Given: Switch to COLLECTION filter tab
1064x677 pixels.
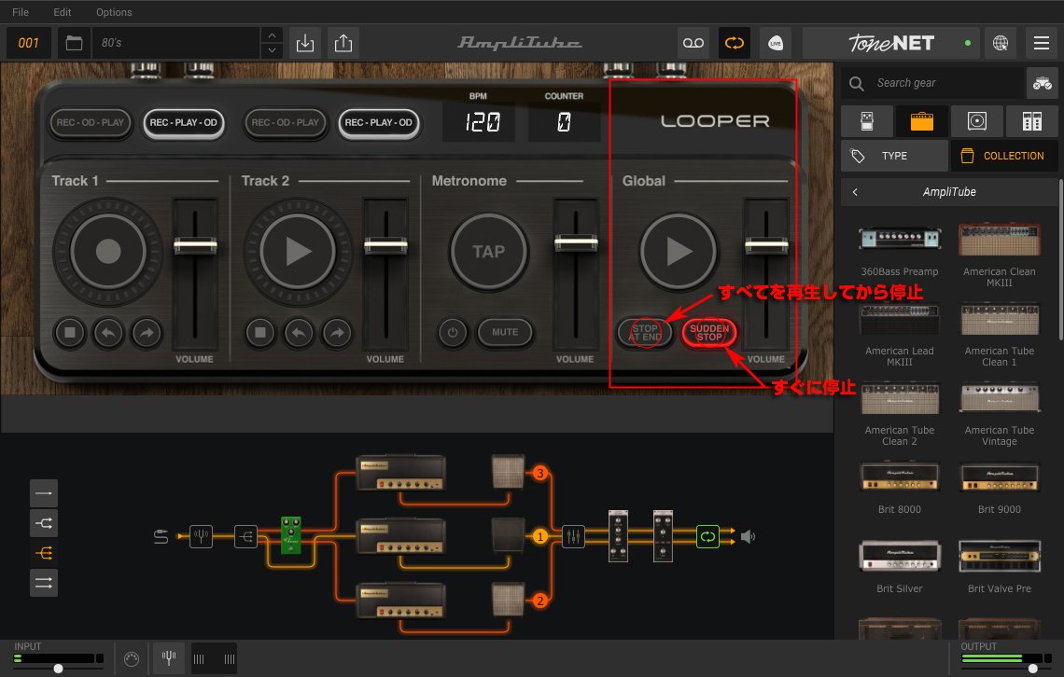Looking at the screenshot, I should (1003, 156).
